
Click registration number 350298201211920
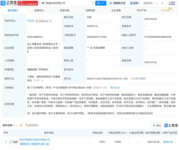pos(96,37)
